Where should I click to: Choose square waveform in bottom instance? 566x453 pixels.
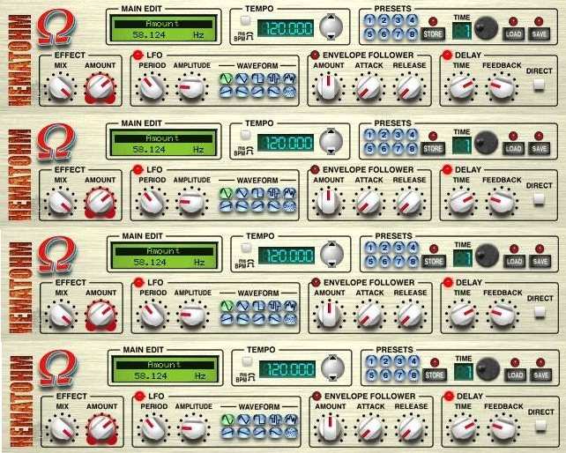[x=259, y=420]
